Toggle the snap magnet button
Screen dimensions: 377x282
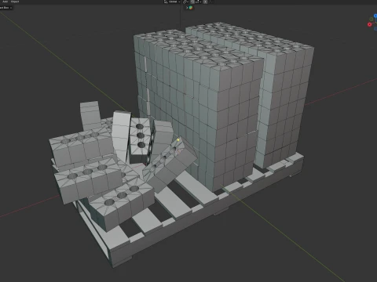(x=192, y=2)
